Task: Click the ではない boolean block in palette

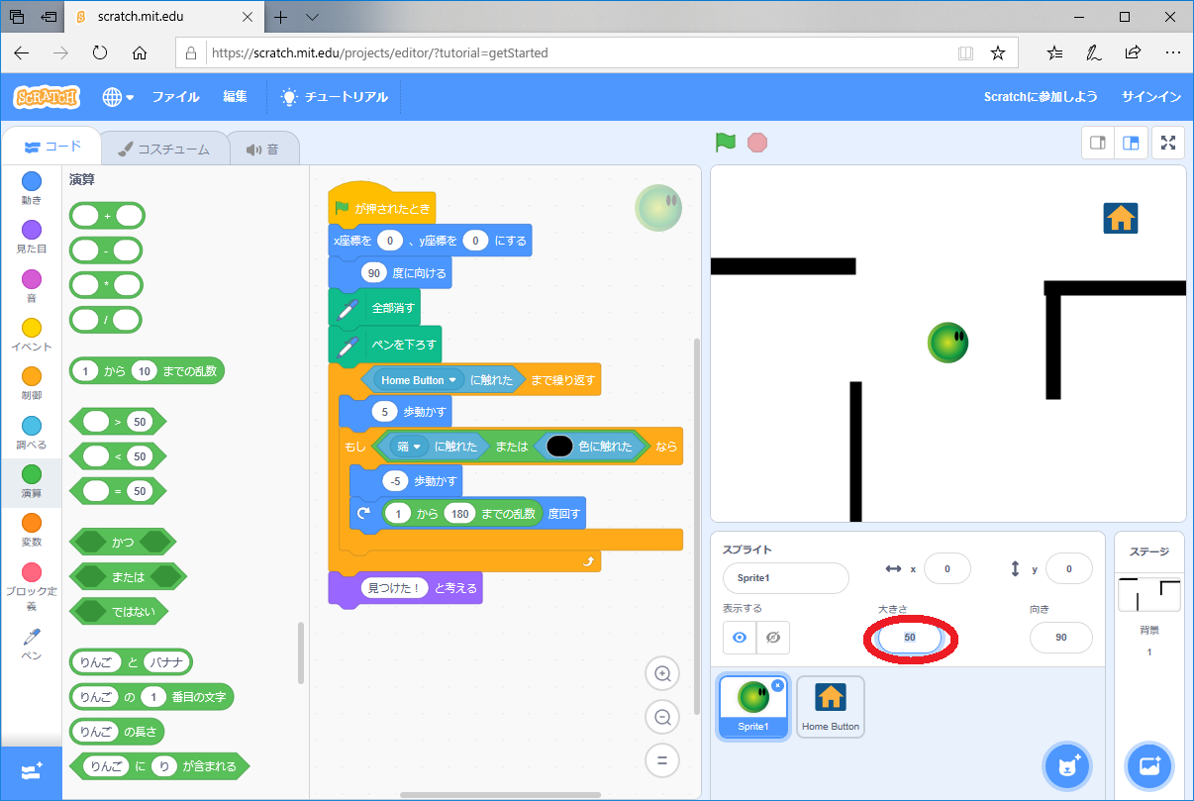Action: [119, 611]
